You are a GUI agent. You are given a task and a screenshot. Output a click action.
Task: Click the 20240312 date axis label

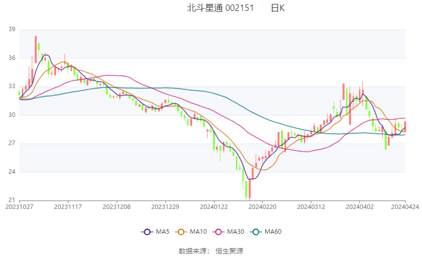point(311,206)
